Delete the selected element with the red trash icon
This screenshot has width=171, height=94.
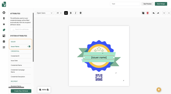point(148,13)
